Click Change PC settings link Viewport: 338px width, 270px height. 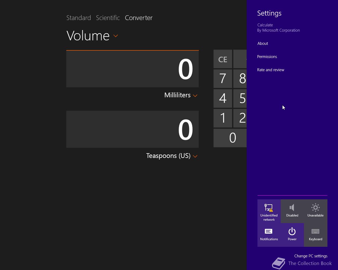point(311,256)
